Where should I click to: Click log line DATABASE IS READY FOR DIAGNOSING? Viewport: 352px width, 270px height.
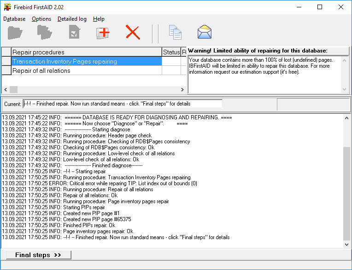pyautogui.click(x=117, y=117)
